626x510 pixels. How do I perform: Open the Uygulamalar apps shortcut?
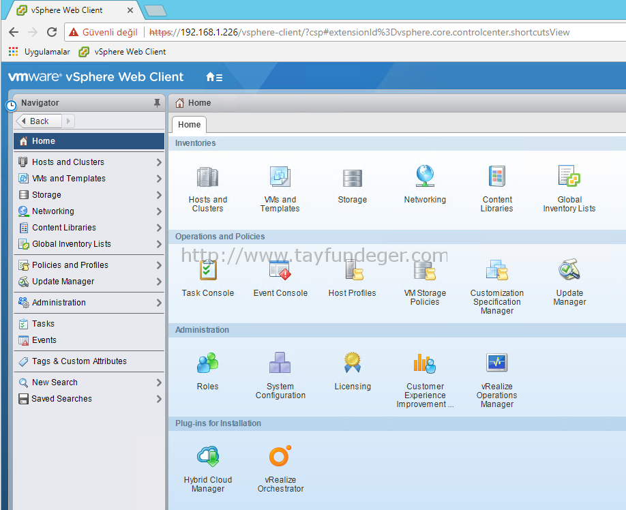click(39, 52)
